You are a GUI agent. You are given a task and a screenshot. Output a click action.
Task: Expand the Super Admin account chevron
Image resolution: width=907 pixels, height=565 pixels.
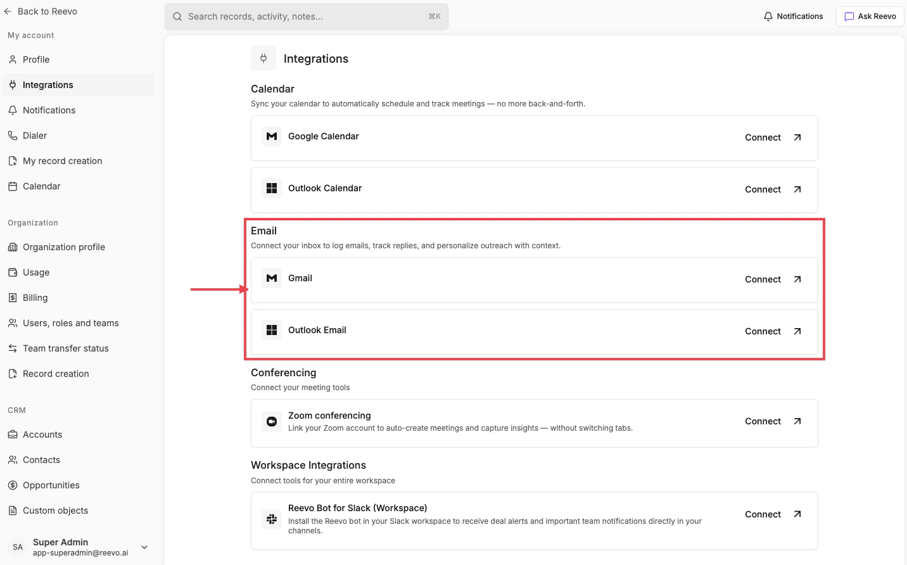(144, 547)
